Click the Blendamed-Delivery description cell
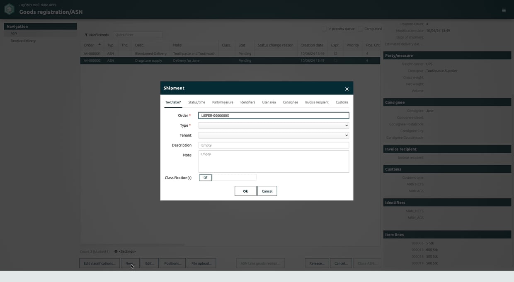The image size is (514, 282). (151, 53)
